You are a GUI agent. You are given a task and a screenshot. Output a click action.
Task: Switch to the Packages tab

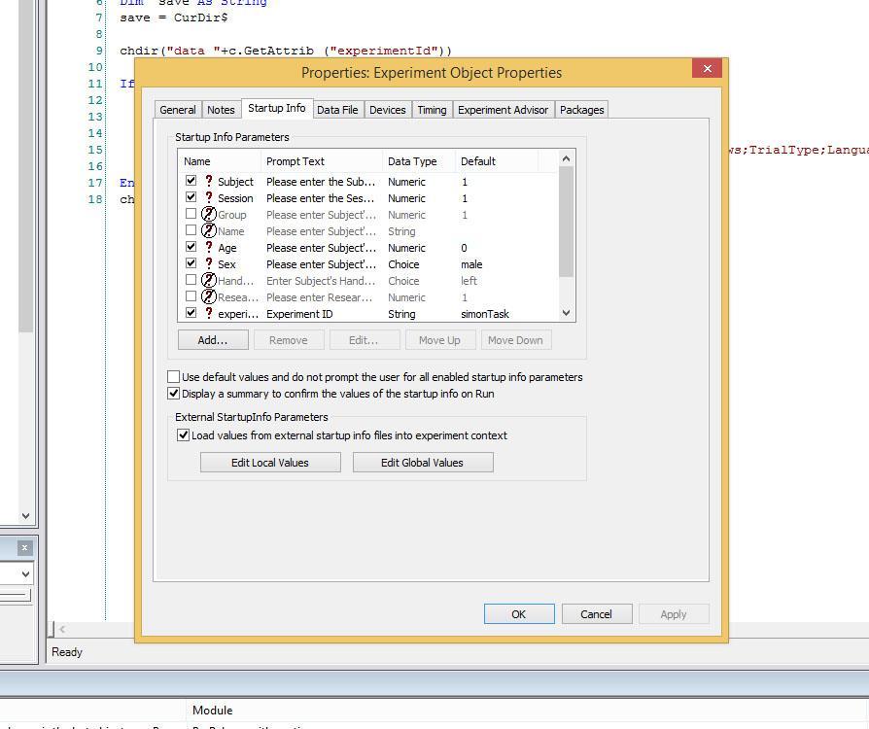point(581,110)
